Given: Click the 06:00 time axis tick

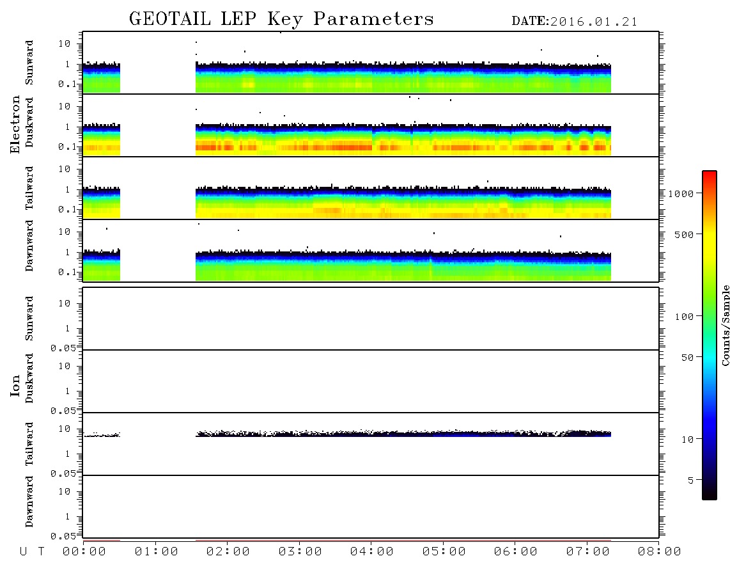Looking at the screenshot, I should [x=516, y=551].
